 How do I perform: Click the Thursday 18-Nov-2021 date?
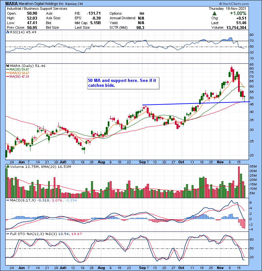point(227,8)
